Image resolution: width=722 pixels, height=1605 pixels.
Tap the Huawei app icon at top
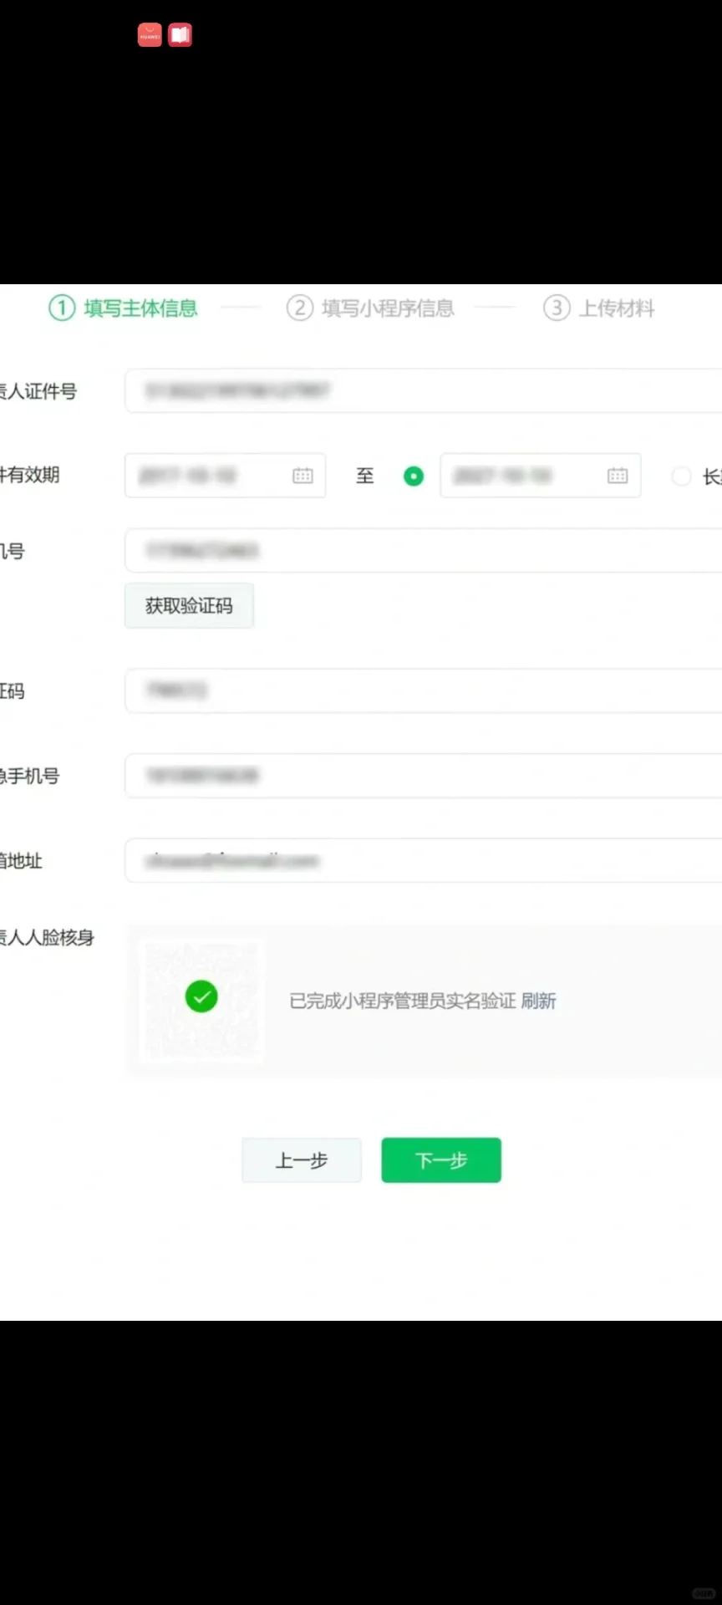click(x=150, y=35)
